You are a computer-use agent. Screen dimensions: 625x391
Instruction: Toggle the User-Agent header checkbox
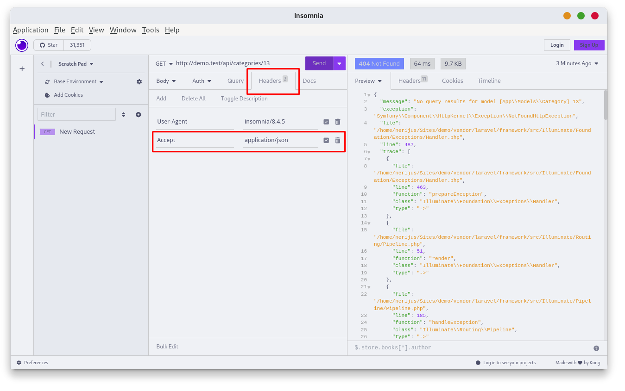(x=326, y=122)
